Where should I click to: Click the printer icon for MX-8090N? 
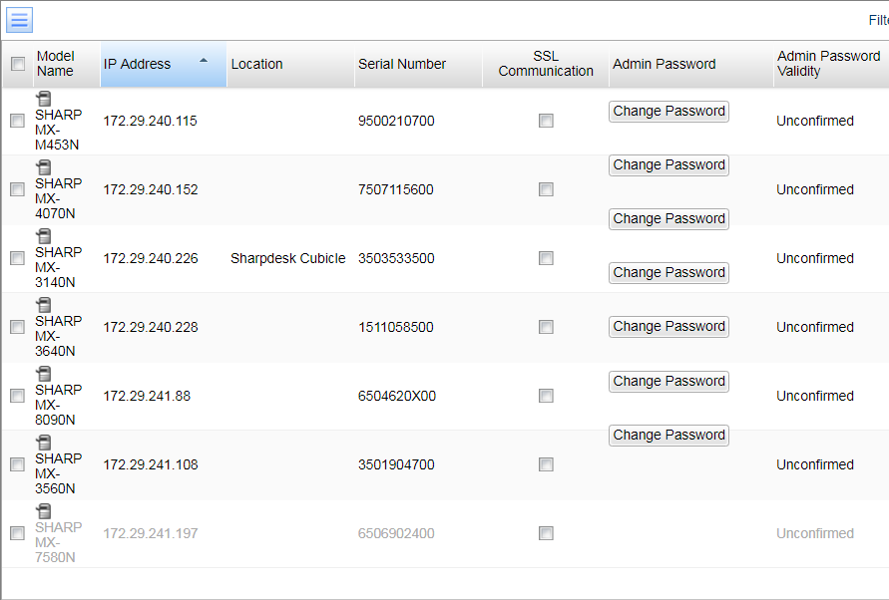tap(44, 374)
